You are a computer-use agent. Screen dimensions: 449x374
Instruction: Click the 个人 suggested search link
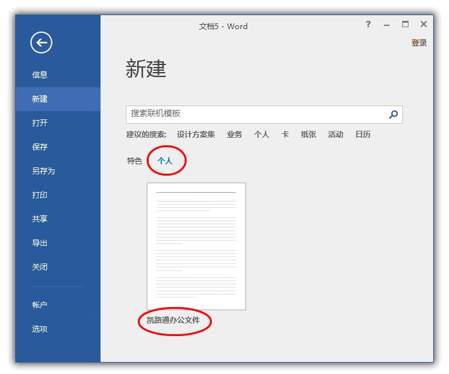[261, 135]
